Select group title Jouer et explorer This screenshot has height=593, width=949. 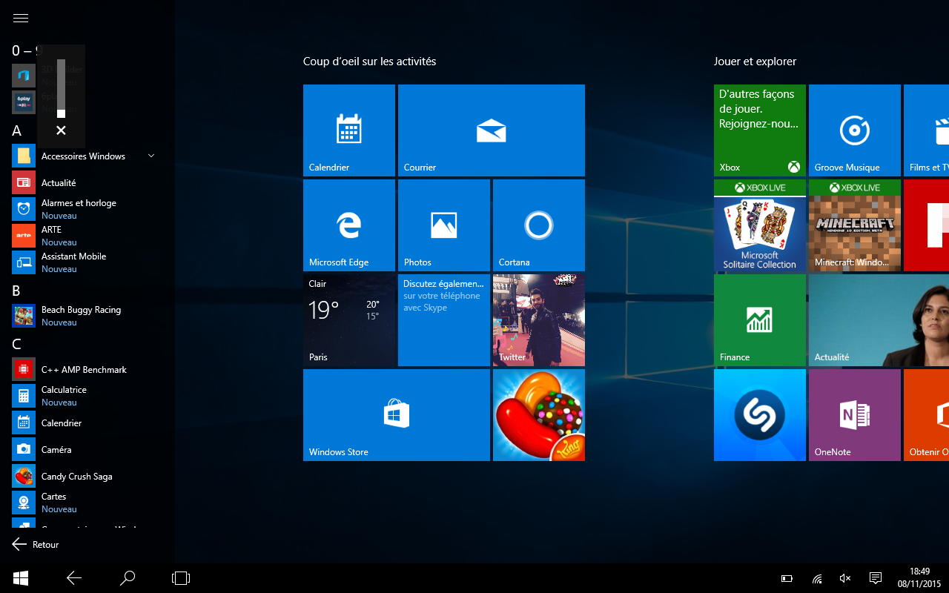[755, 62]
